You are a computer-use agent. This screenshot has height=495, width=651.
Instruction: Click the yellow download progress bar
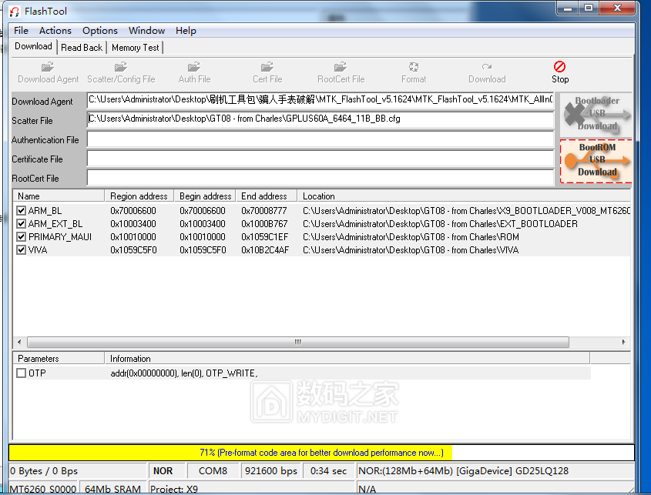pyautogui.click(x=321, y=453)
